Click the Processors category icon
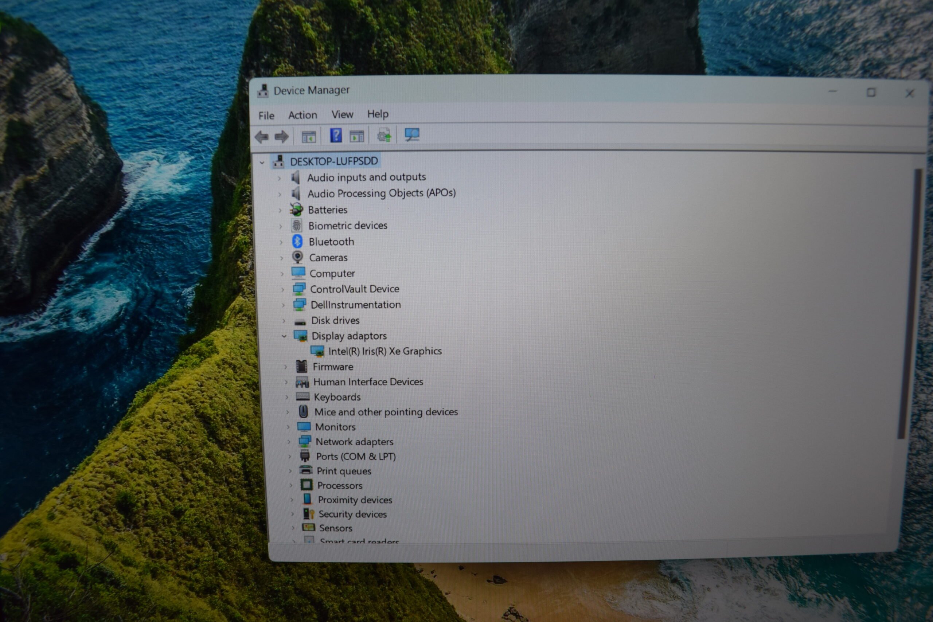 coord(306,485)
